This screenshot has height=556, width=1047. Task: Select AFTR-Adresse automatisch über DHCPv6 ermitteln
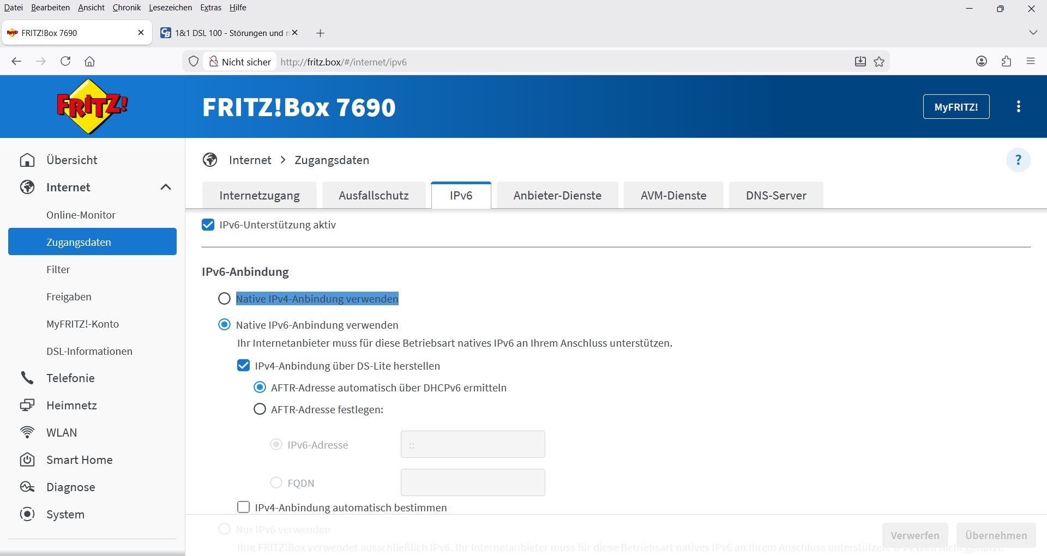coord(260,388)
